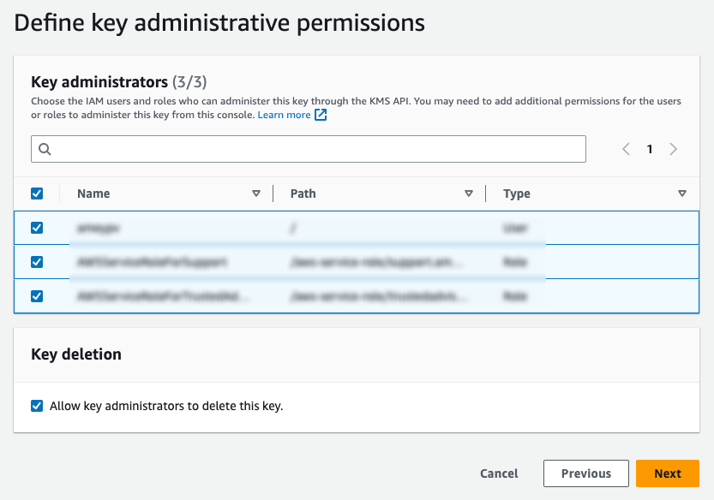Uncheck the AWSServiceRoleForTrustedAdvisor row checkbox
This screenshot has width=714, height=500.
point(37,296)
